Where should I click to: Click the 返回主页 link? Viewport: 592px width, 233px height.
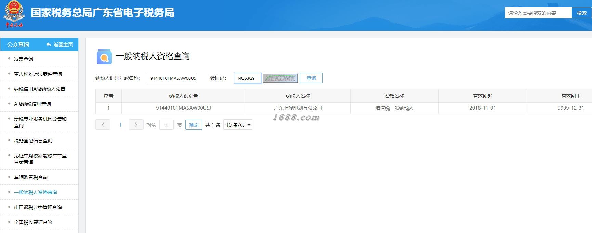point(63,44)
